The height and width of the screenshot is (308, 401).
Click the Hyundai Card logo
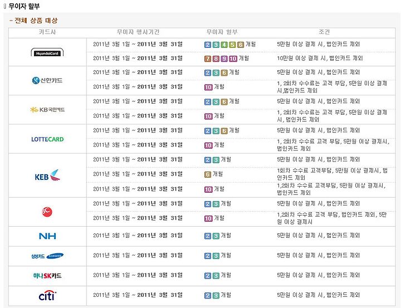47,52
